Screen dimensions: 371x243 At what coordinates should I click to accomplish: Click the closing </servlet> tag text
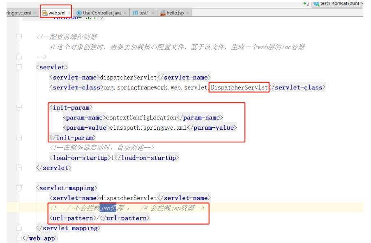click(x=54, y=168)
